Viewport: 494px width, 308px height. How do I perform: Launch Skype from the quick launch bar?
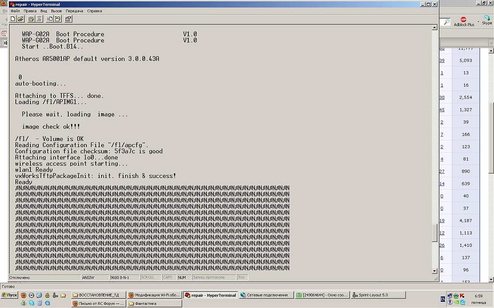(x=32, y=303)
